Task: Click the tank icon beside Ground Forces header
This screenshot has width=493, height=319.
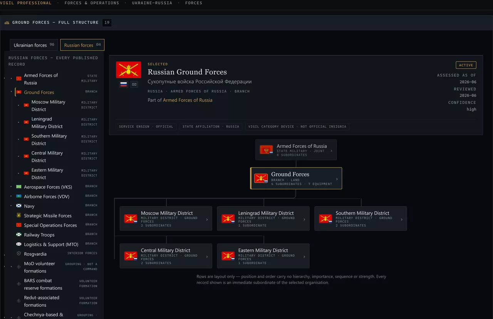Action: click(x=7, y=23)
